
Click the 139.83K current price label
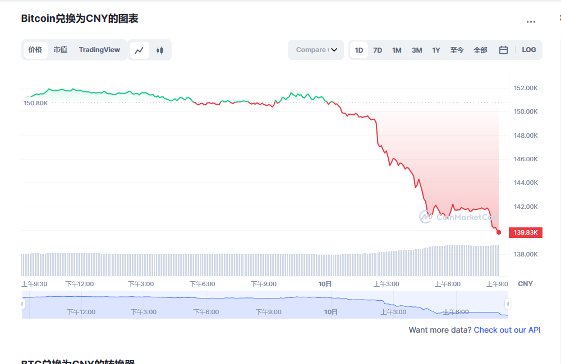click(526, 232)
